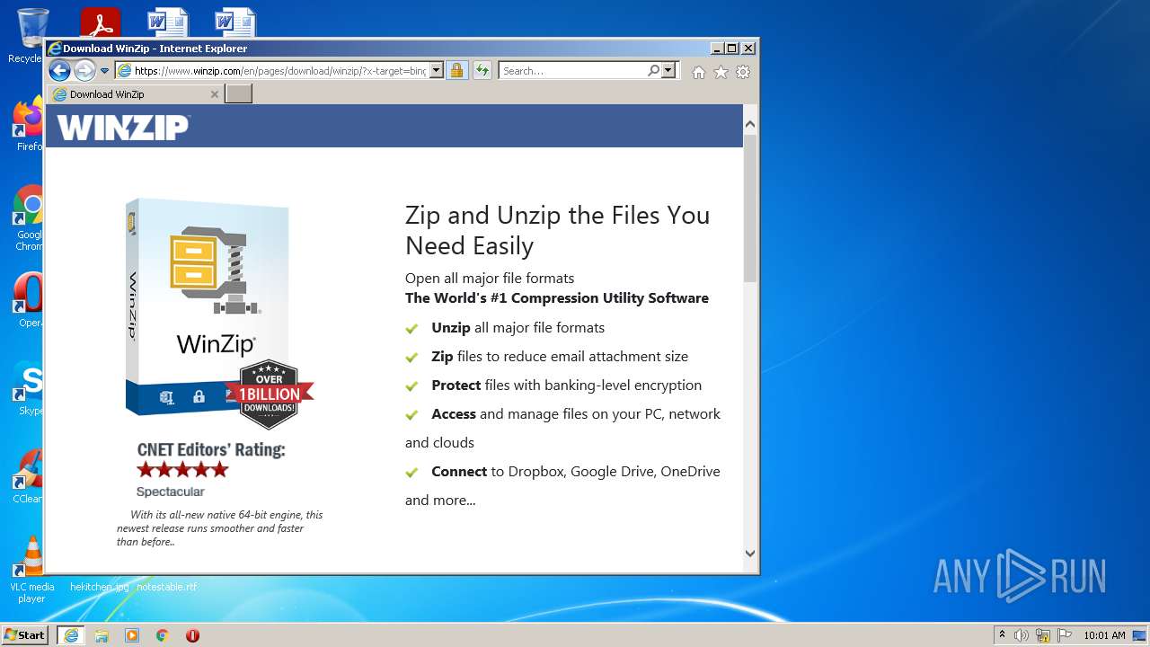The height and width of the screenshot is (647, 1150).
Task: Open Windows Explorer from the taskbar
Action: tap(102, 635)
